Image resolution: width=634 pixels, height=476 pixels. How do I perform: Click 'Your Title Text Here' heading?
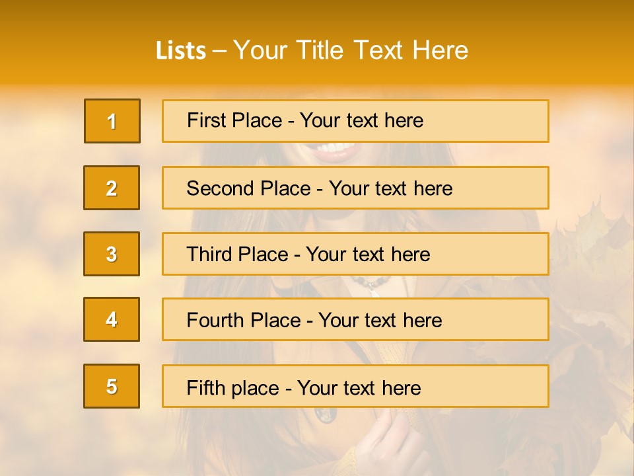[351, 50]
